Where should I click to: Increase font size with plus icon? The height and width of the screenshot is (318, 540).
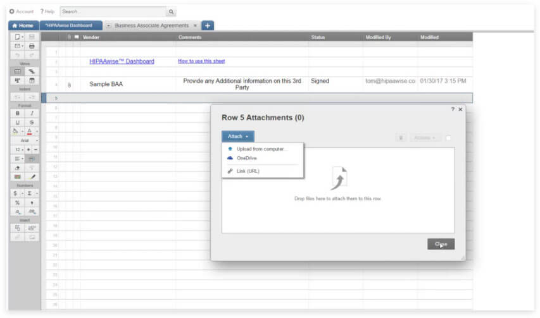click(28, 150)
